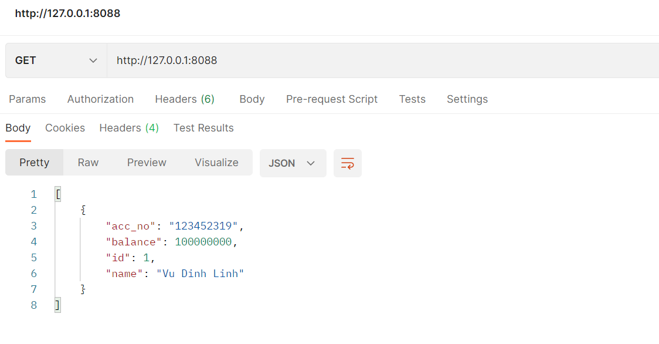Switch to the Raw response view
The image size is (659, 344).
point(88,163)
